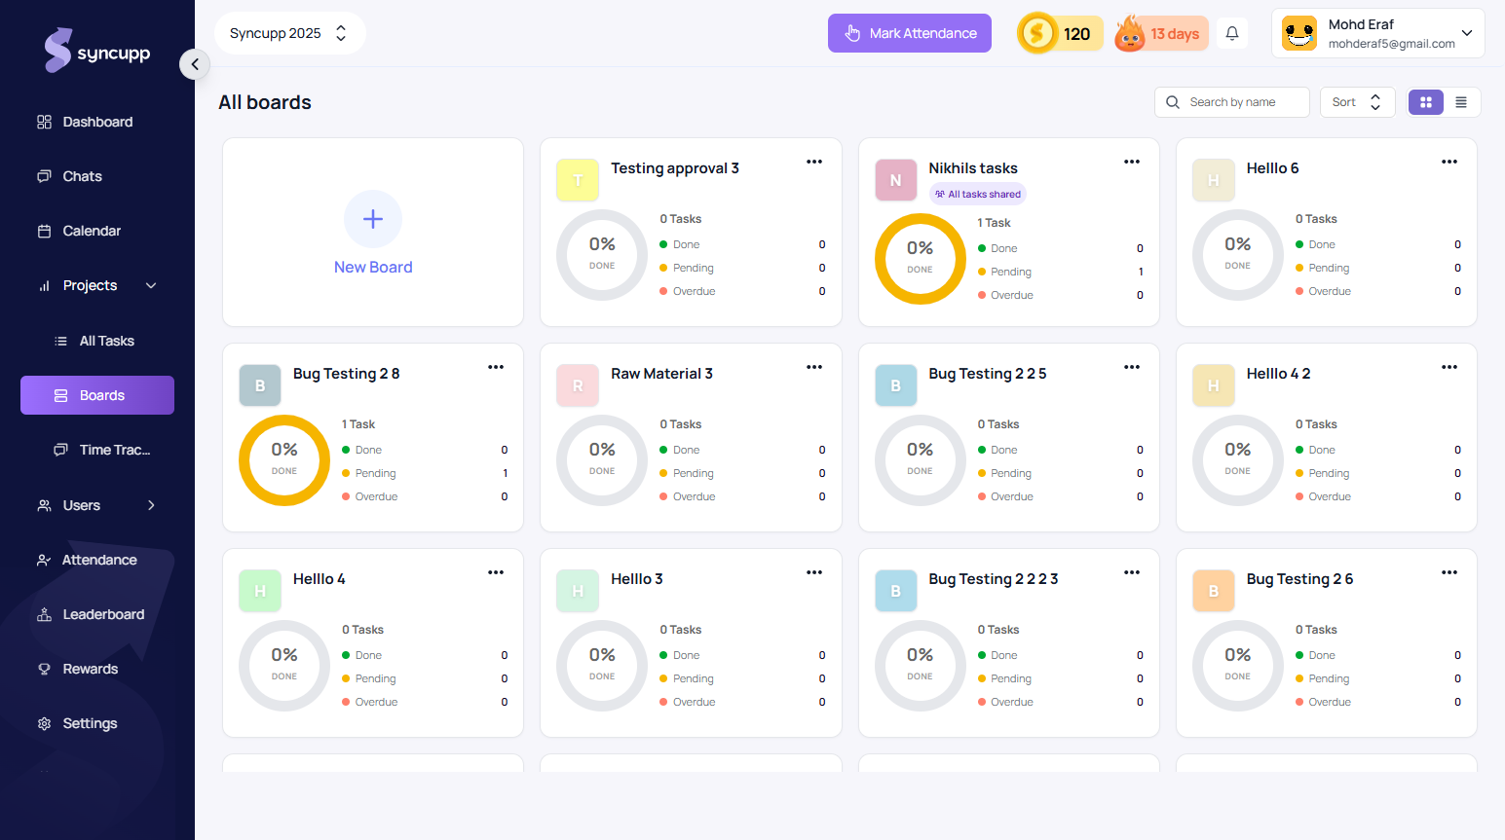The height and width of the screenshot is (840, 1505).
Task: Open options for Helllo 4 2 board
Action: click(x=1449, y=367)
